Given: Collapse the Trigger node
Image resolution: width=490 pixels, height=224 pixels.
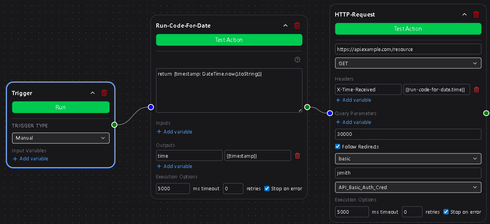Looking at the screenshot, I should [92, 93].
